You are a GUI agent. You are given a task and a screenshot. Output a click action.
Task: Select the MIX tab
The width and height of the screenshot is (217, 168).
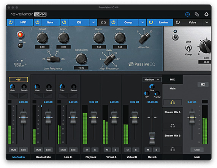pyautogui.click(x=172, y=79)
